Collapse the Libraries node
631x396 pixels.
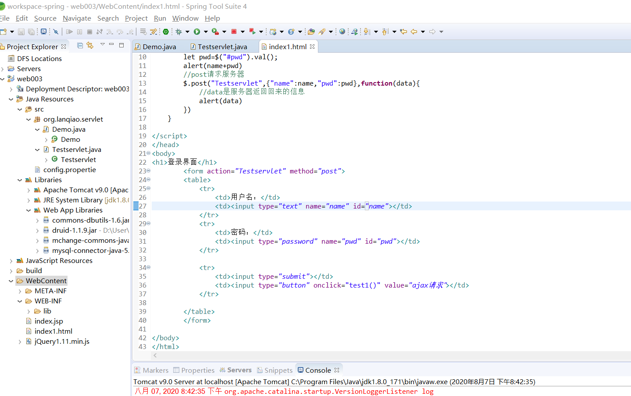pyautogui.click(x=20, y=180)
